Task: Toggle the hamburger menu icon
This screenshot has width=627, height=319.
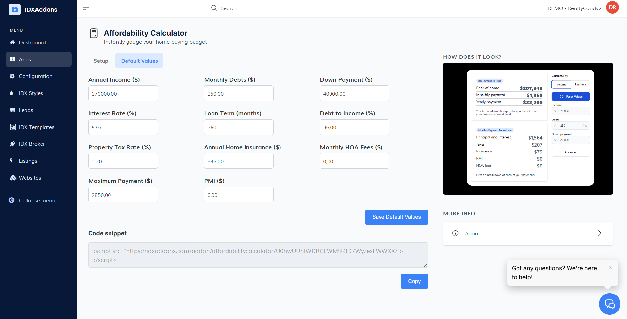Action: tap(86, 8)
